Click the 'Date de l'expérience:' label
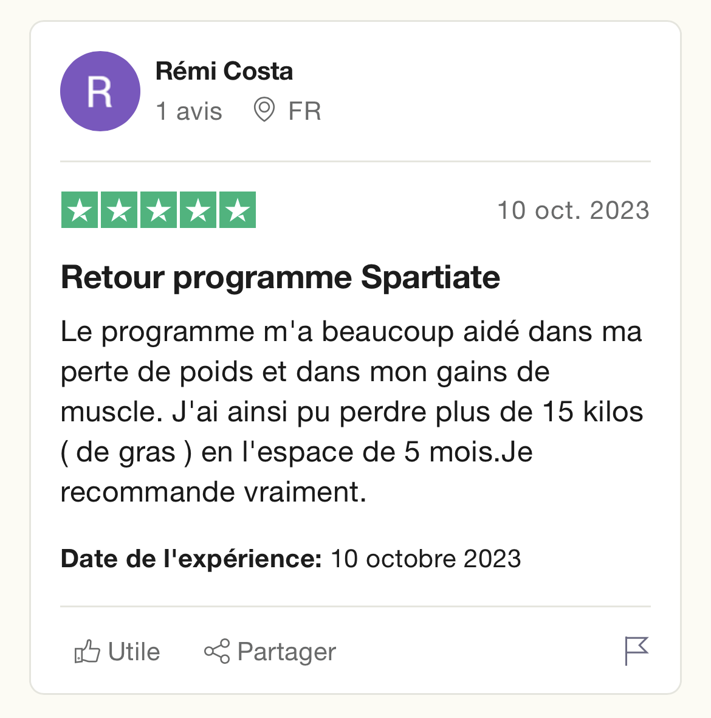Image resolution: width=711 pixels, height=718 pixels. click(x=191, y=559)
